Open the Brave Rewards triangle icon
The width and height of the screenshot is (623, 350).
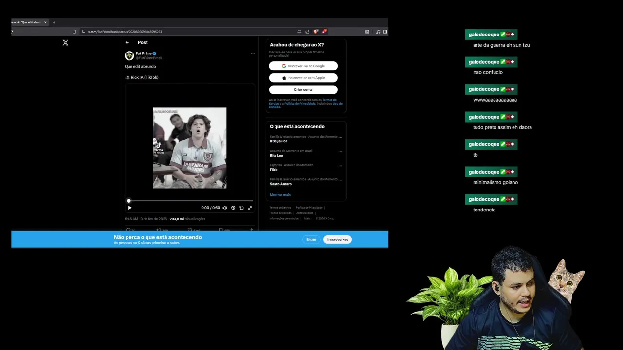pyautogui.click(x=324, y=32)
